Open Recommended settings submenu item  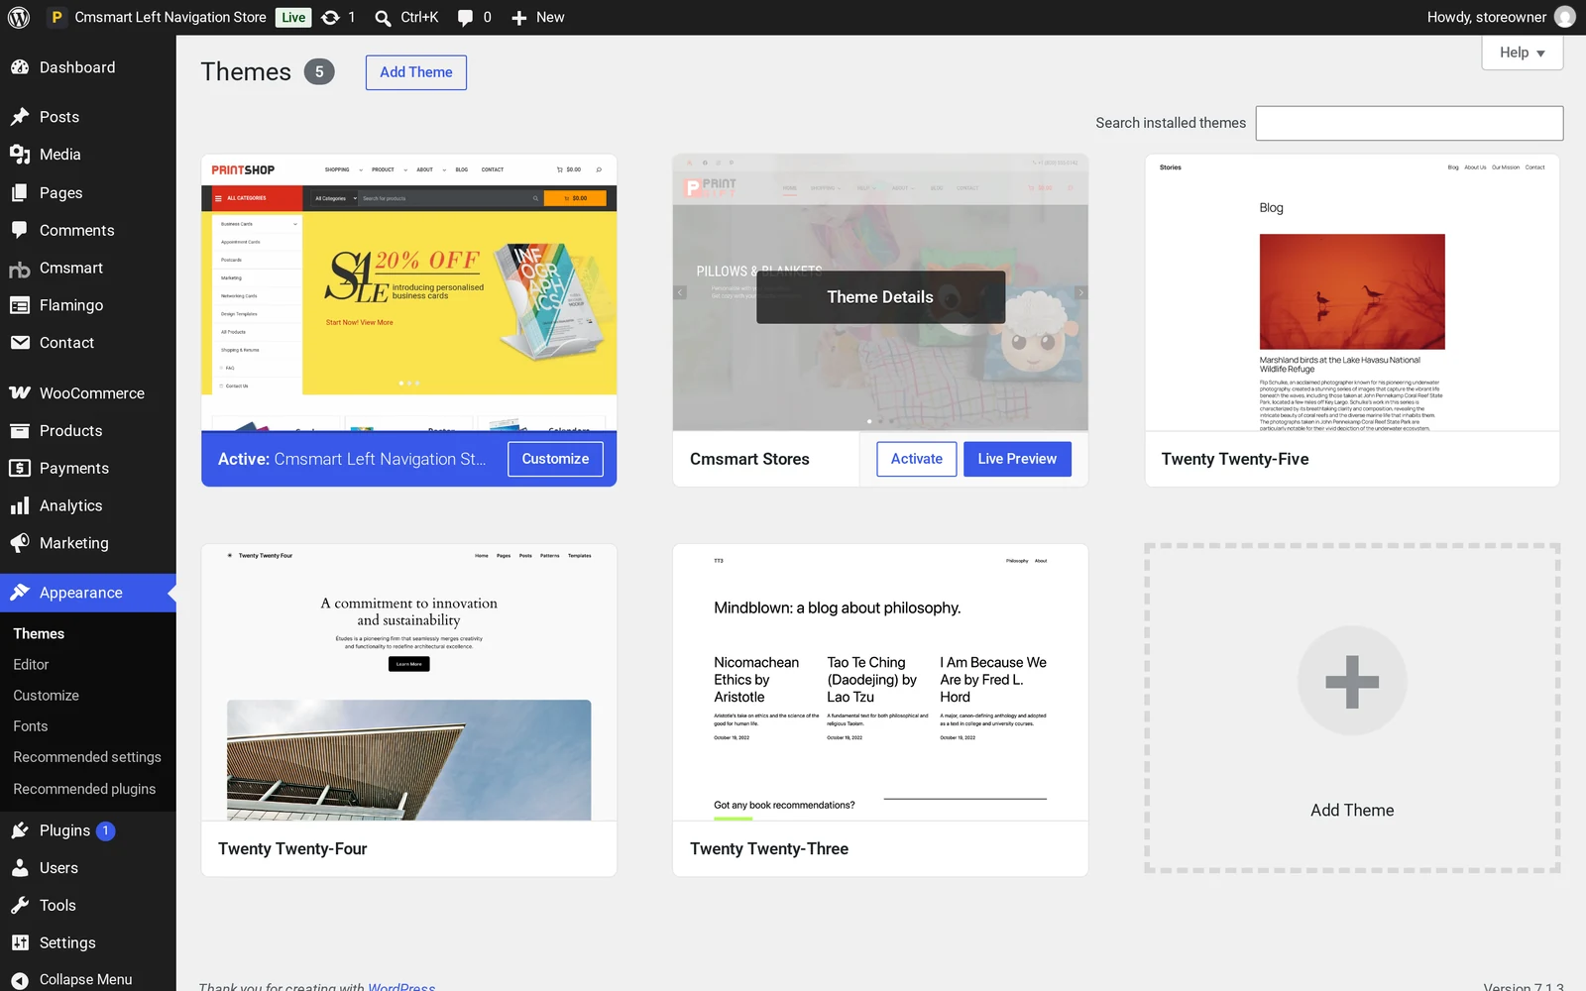tap(87, 757)
